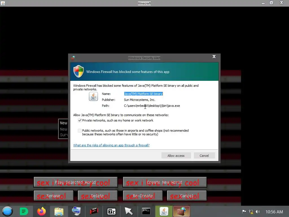Switch to the Java Minecraft taskbar icon
The height and width of the screenshot is (217, 289).
[164, 211]
